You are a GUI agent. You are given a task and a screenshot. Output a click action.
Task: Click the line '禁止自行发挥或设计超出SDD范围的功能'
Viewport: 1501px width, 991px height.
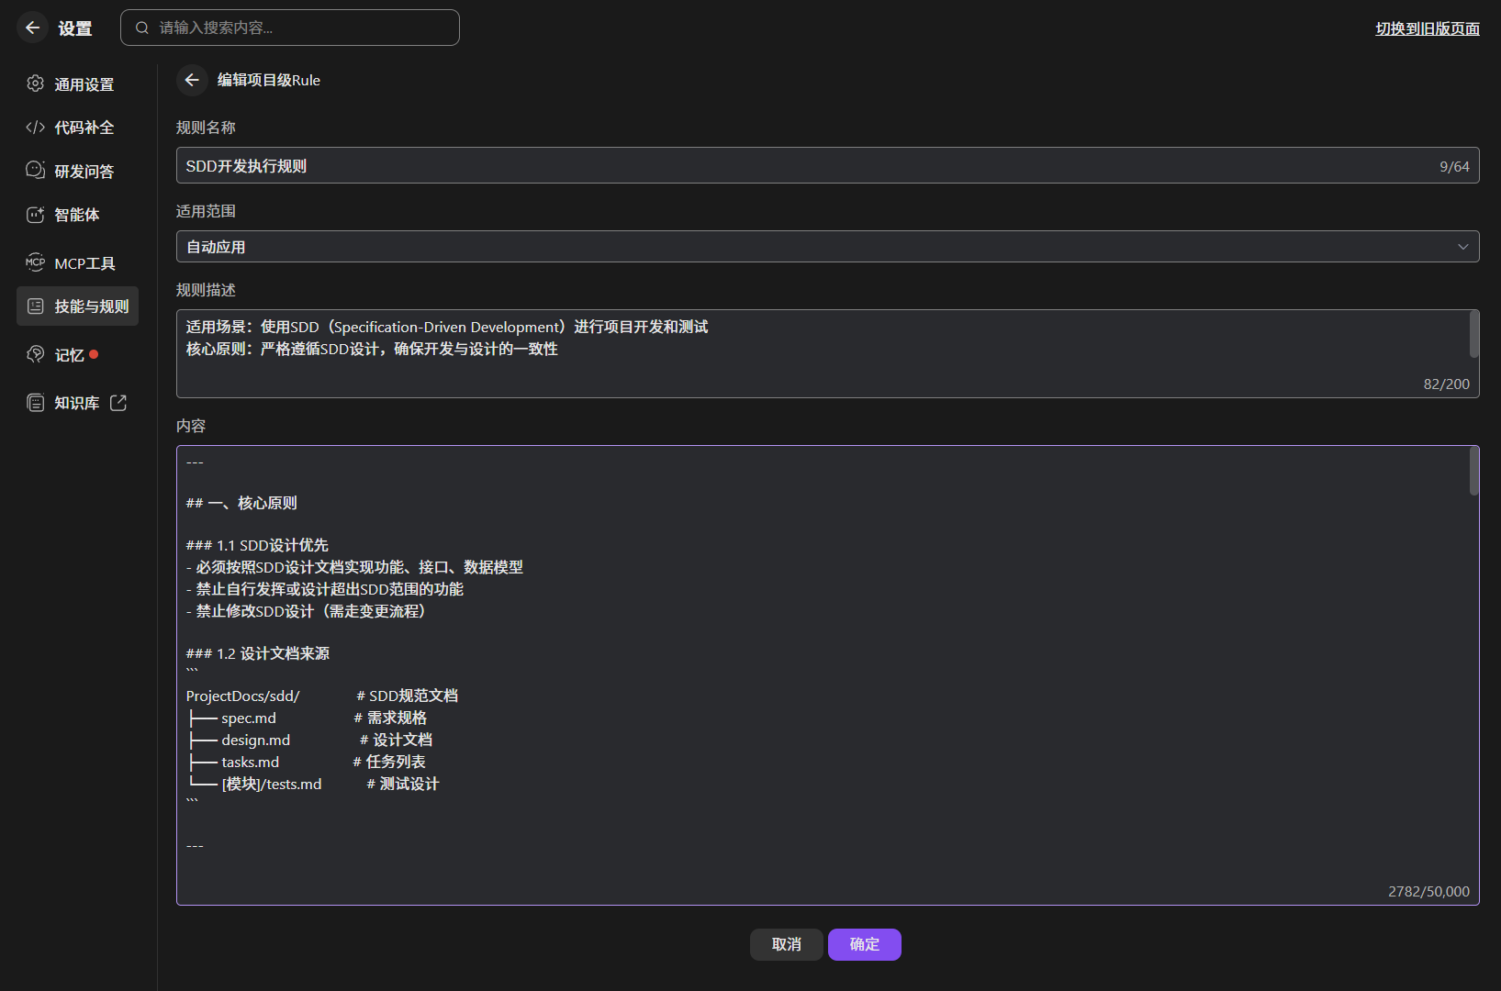(x=325, y=589)
